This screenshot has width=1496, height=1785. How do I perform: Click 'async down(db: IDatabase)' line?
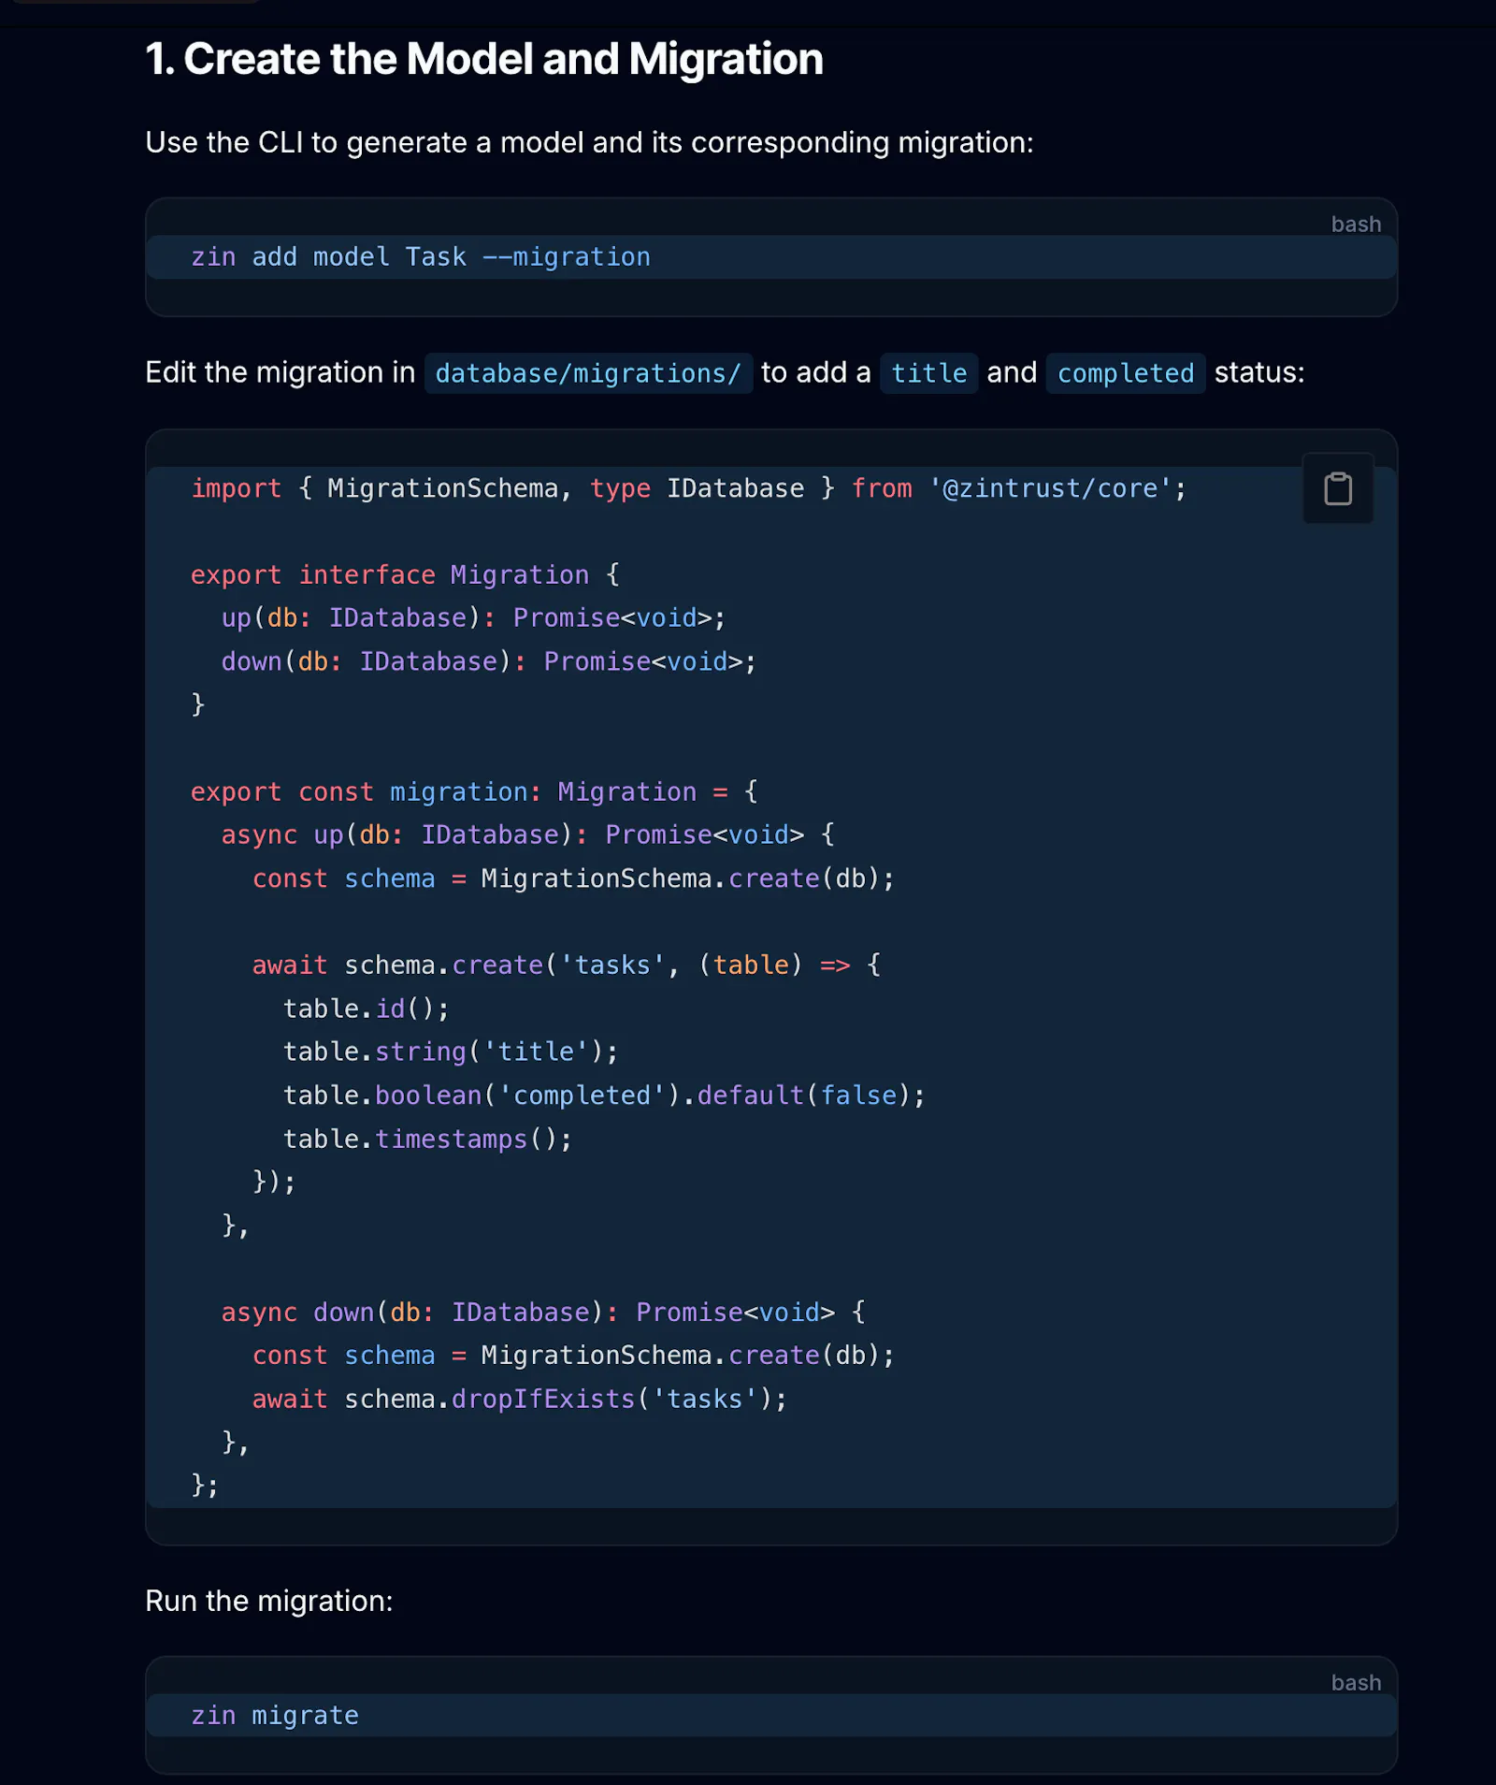pyautogui.click(x=543, y=1312)
